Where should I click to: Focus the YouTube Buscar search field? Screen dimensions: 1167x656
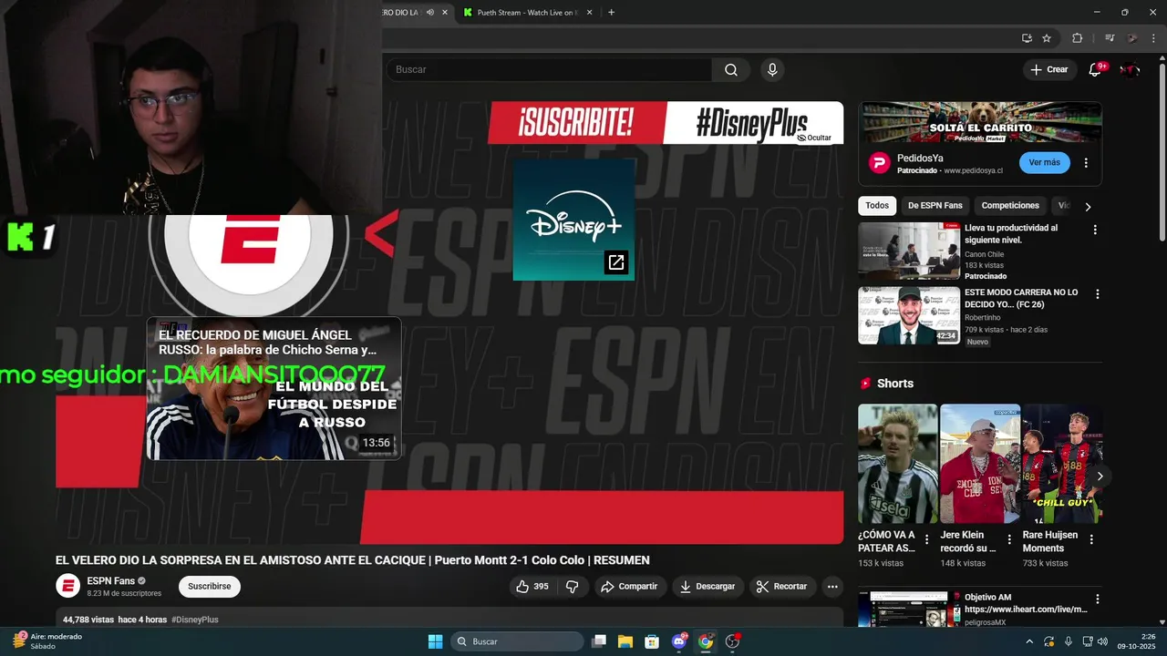click(x=549, y=69)
